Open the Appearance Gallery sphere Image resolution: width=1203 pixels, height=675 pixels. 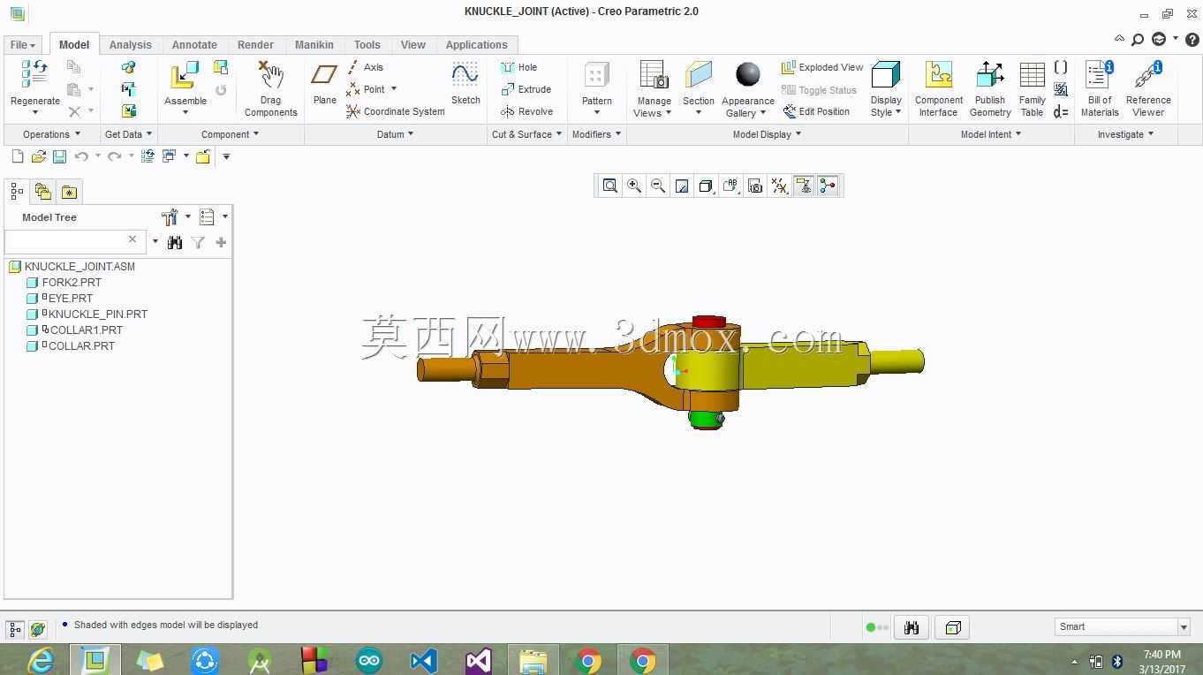747,75
